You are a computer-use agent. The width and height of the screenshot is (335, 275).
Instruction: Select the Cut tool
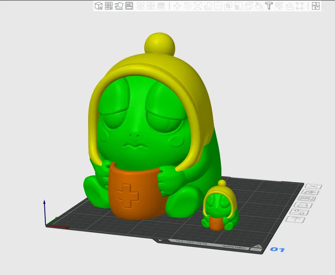(218, 6)
